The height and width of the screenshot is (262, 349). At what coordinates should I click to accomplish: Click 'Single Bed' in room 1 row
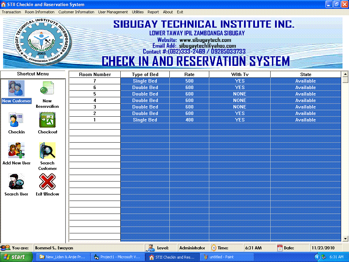click(x=145, y=120)
